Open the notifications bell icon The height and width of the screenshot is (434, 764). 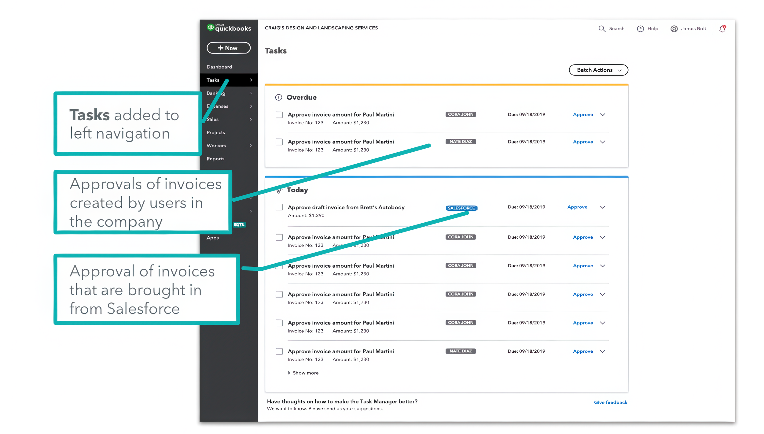722,29
